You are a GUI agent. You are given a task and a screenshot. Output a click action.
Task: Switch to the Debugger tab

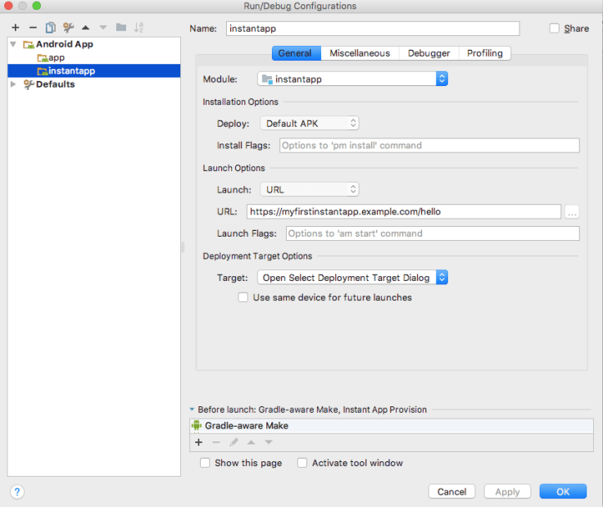pyautogui.click(x=428, y=53)
